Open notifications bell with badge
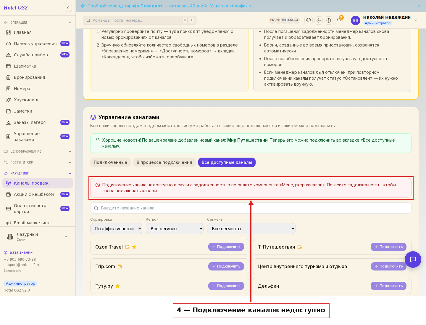426x325 pixels. (339, 20)
